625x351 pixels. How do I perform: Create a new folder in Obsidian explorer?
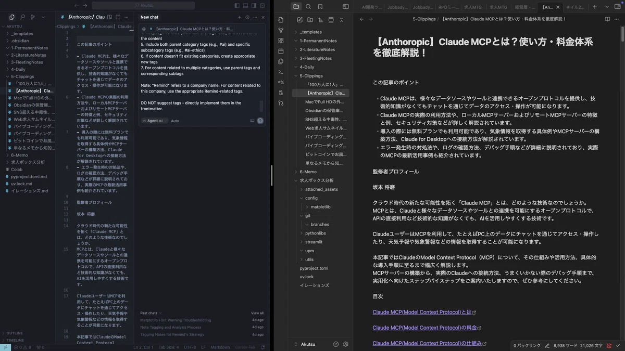pyautogui.click(x=310, y=20)
